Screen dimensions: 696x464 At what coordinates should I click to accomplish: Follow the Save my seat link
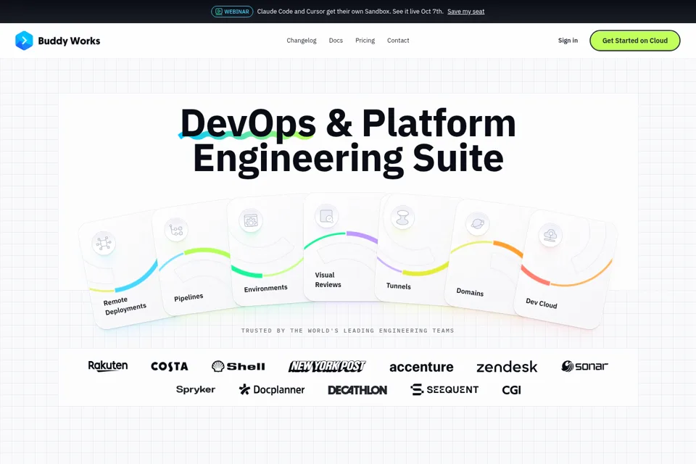tap(465, 12)
